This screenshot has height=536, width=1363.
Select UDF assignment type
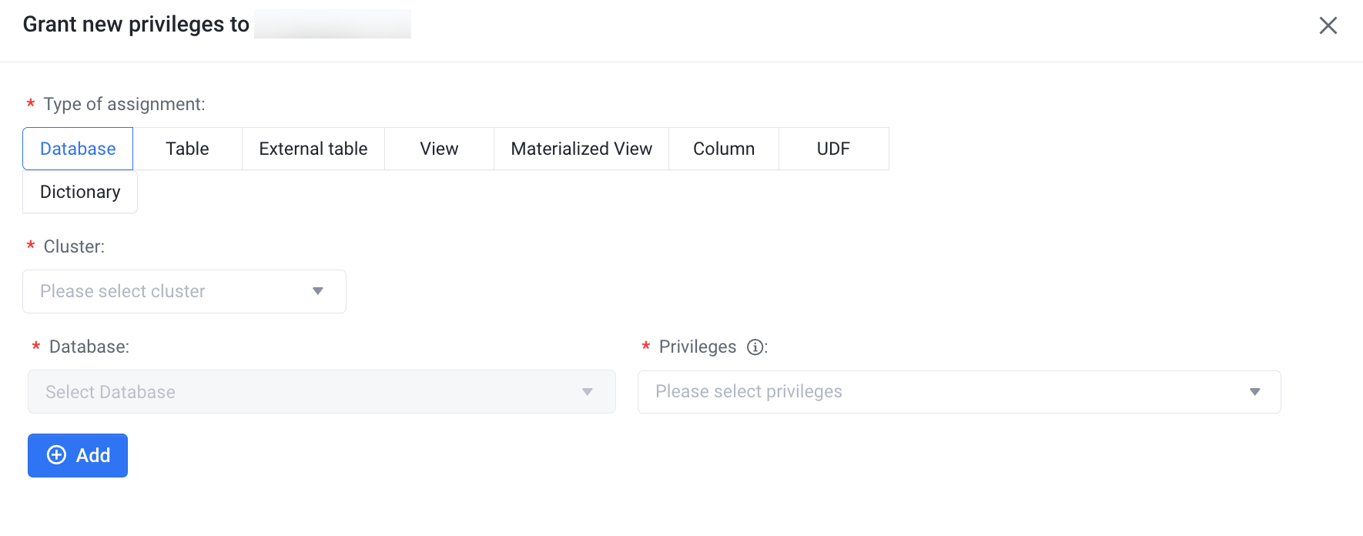833,149
